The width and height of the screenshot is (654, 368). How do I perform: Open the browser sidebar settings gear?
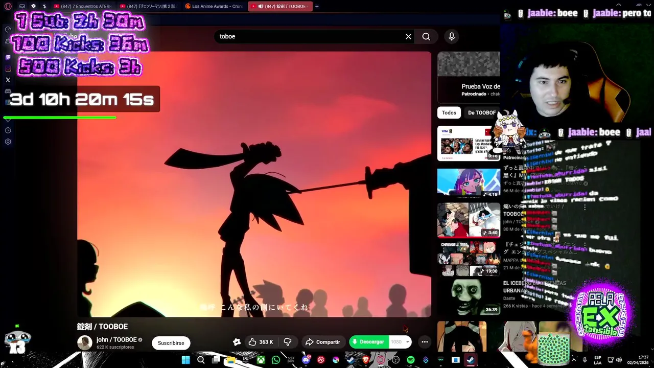[x=8, y=142]
